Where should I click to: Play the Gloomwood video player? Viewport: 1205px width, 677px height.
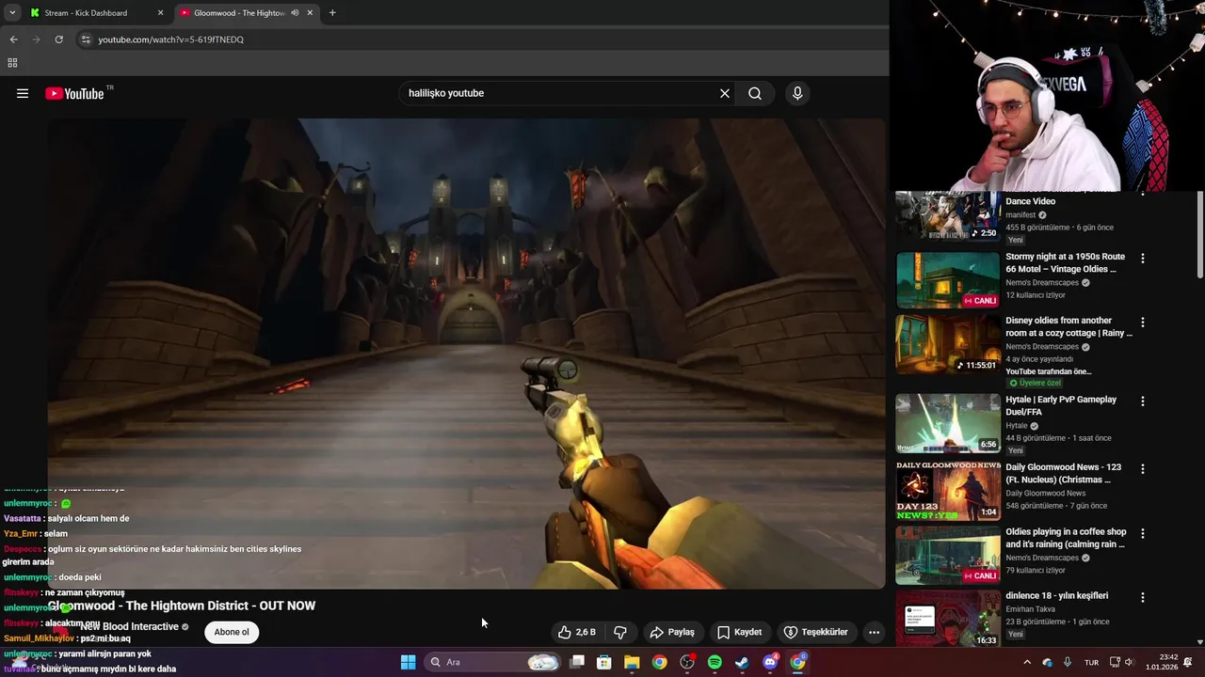point(466,354)
